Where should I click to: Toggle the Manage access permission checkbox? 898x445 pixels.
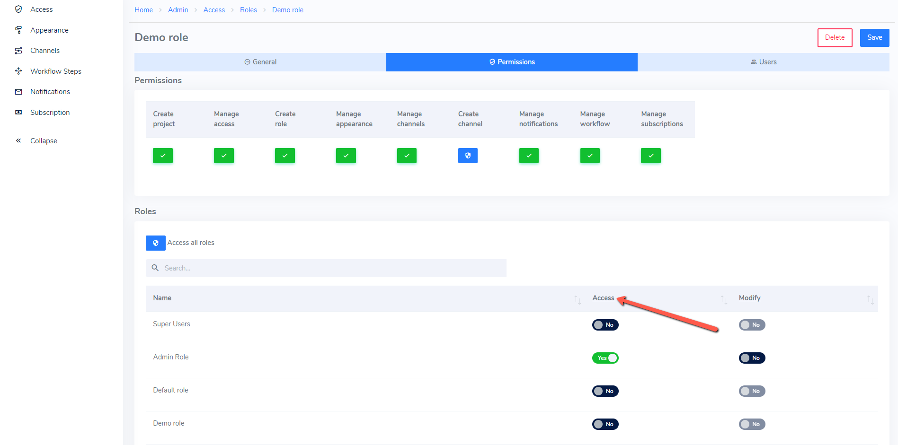click(x=224, y=156)
